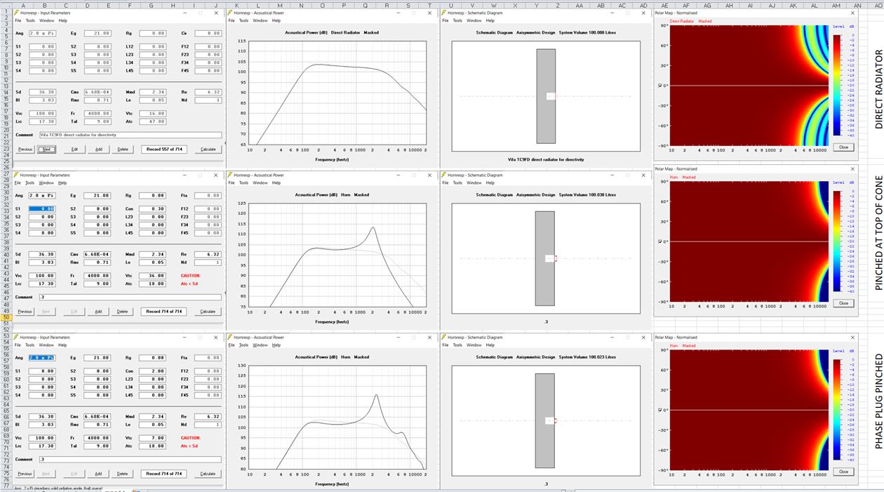
Task: Click Vtc field showing 36.00
Action: point(153,276)
